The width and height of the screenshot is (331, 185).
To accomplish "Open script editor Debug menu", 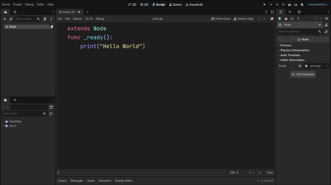I will [100, 19].
